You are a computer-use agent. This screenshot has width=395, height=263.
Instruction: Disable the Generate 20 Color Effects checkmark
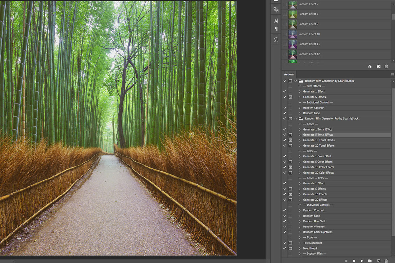(285, 173)
